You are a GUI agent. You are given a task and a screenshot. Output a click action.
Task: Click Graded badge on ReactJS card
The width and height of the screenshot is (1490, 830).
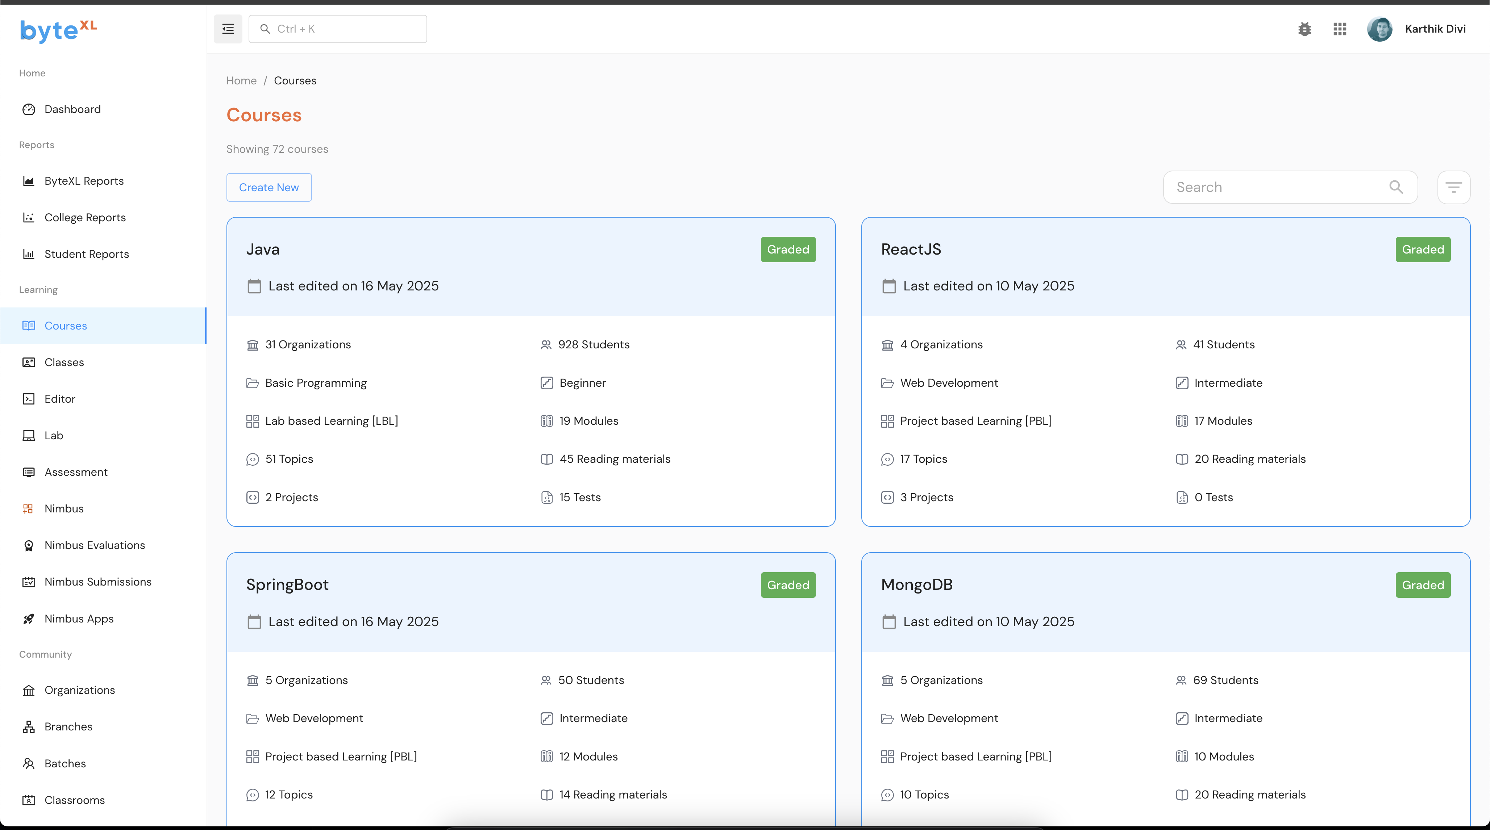tap(1422, 249)
